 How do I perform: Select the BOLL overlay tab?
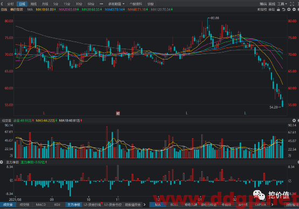174,205
